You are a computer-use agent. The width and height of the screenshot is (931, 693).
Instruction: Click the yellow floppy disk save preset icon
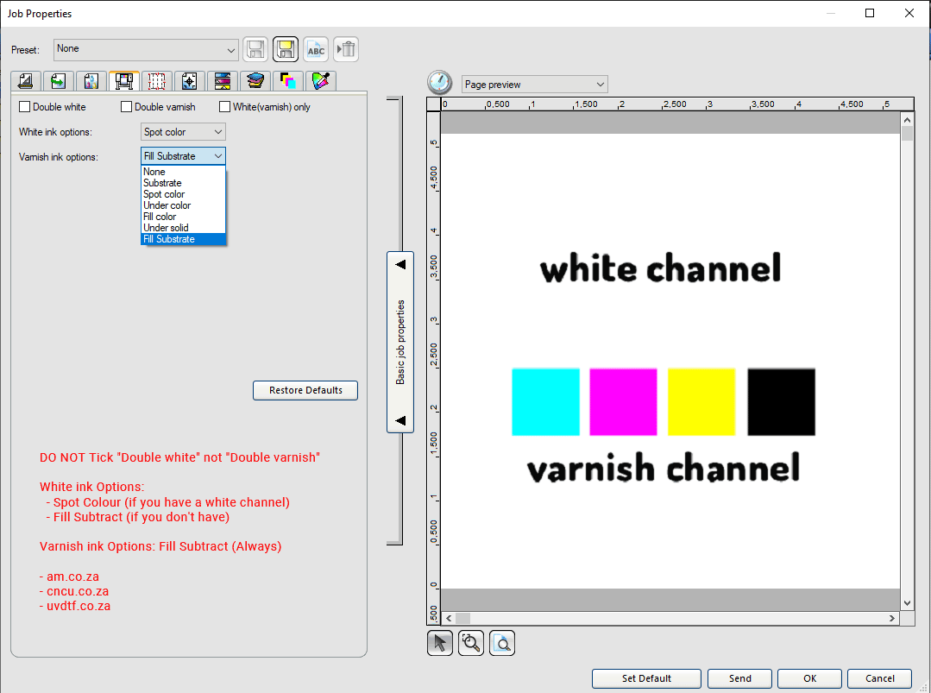pos(286,50)
